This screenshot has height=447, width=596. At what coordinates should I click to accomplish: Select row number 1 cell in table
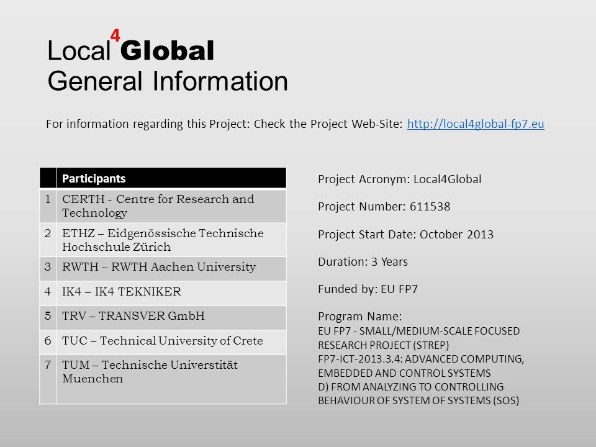[x=48, y=205]
